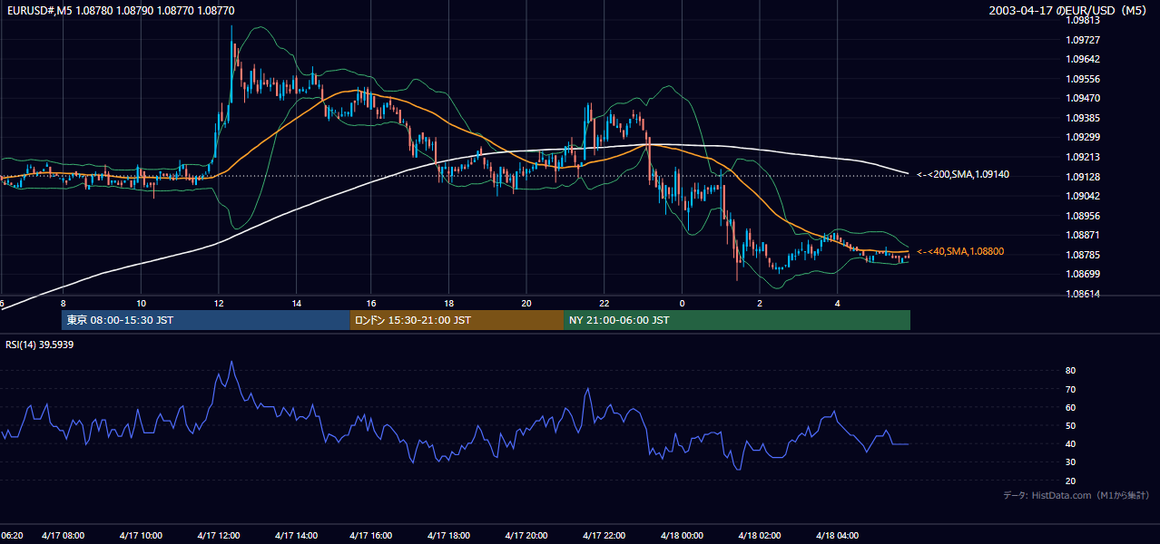Click RSI level 20 on the RSI scale

coord(1071,481)
